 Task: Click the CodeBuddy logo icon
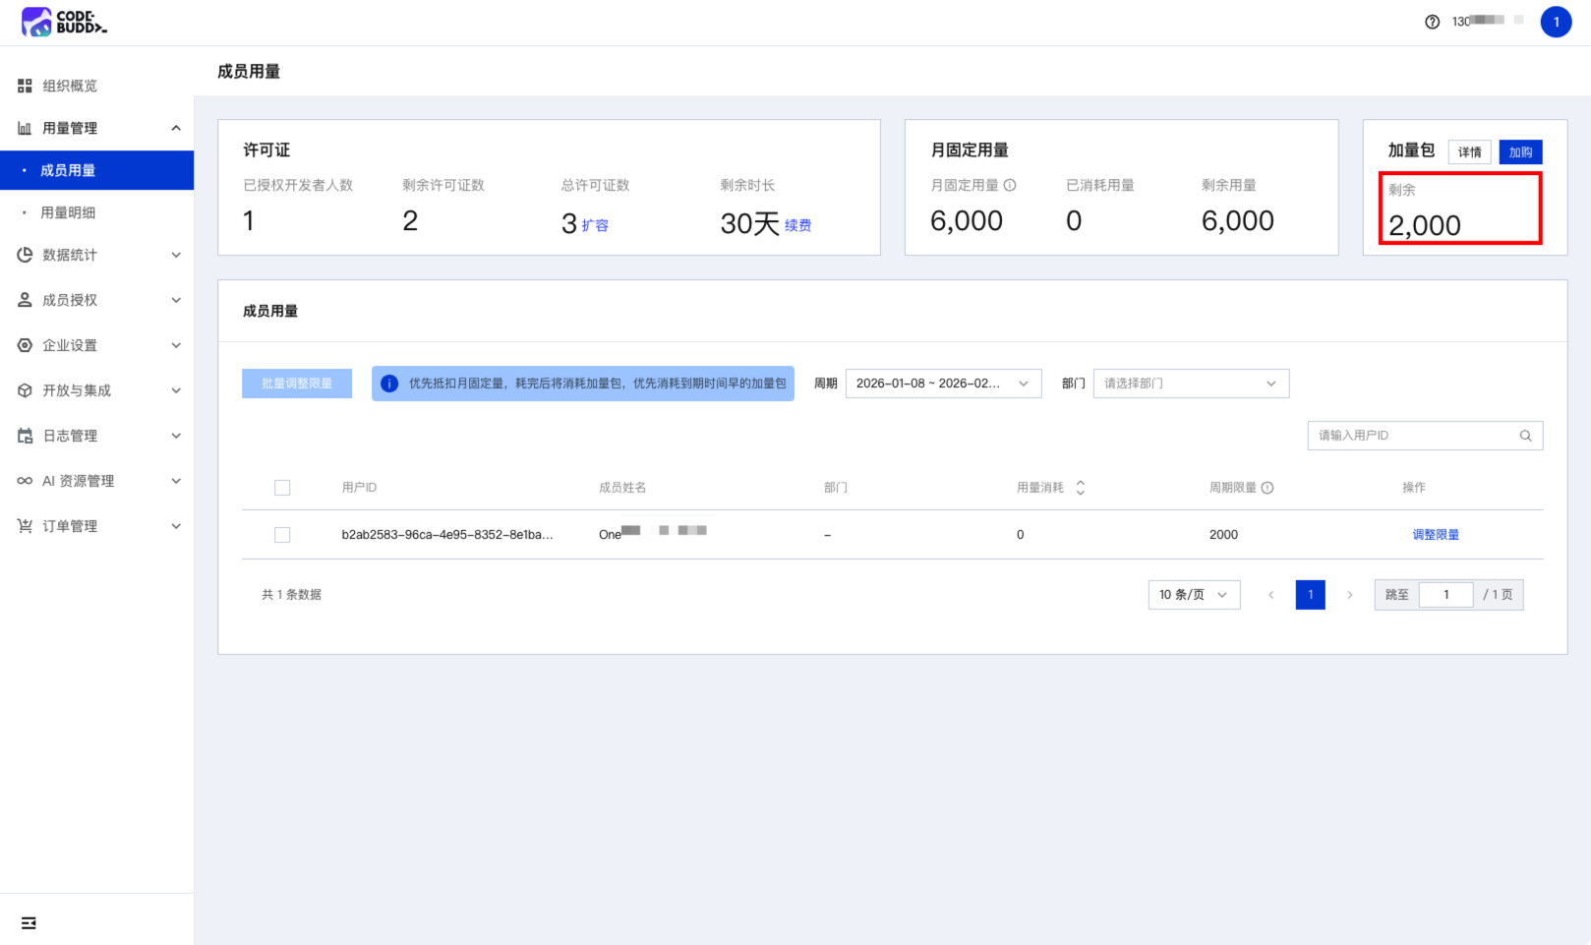pyautogui.click(x=37, y=22)
